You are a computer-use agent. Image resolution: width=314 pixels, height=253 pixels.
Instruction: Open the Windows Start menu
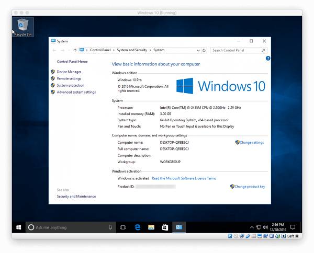coord(19,227)
